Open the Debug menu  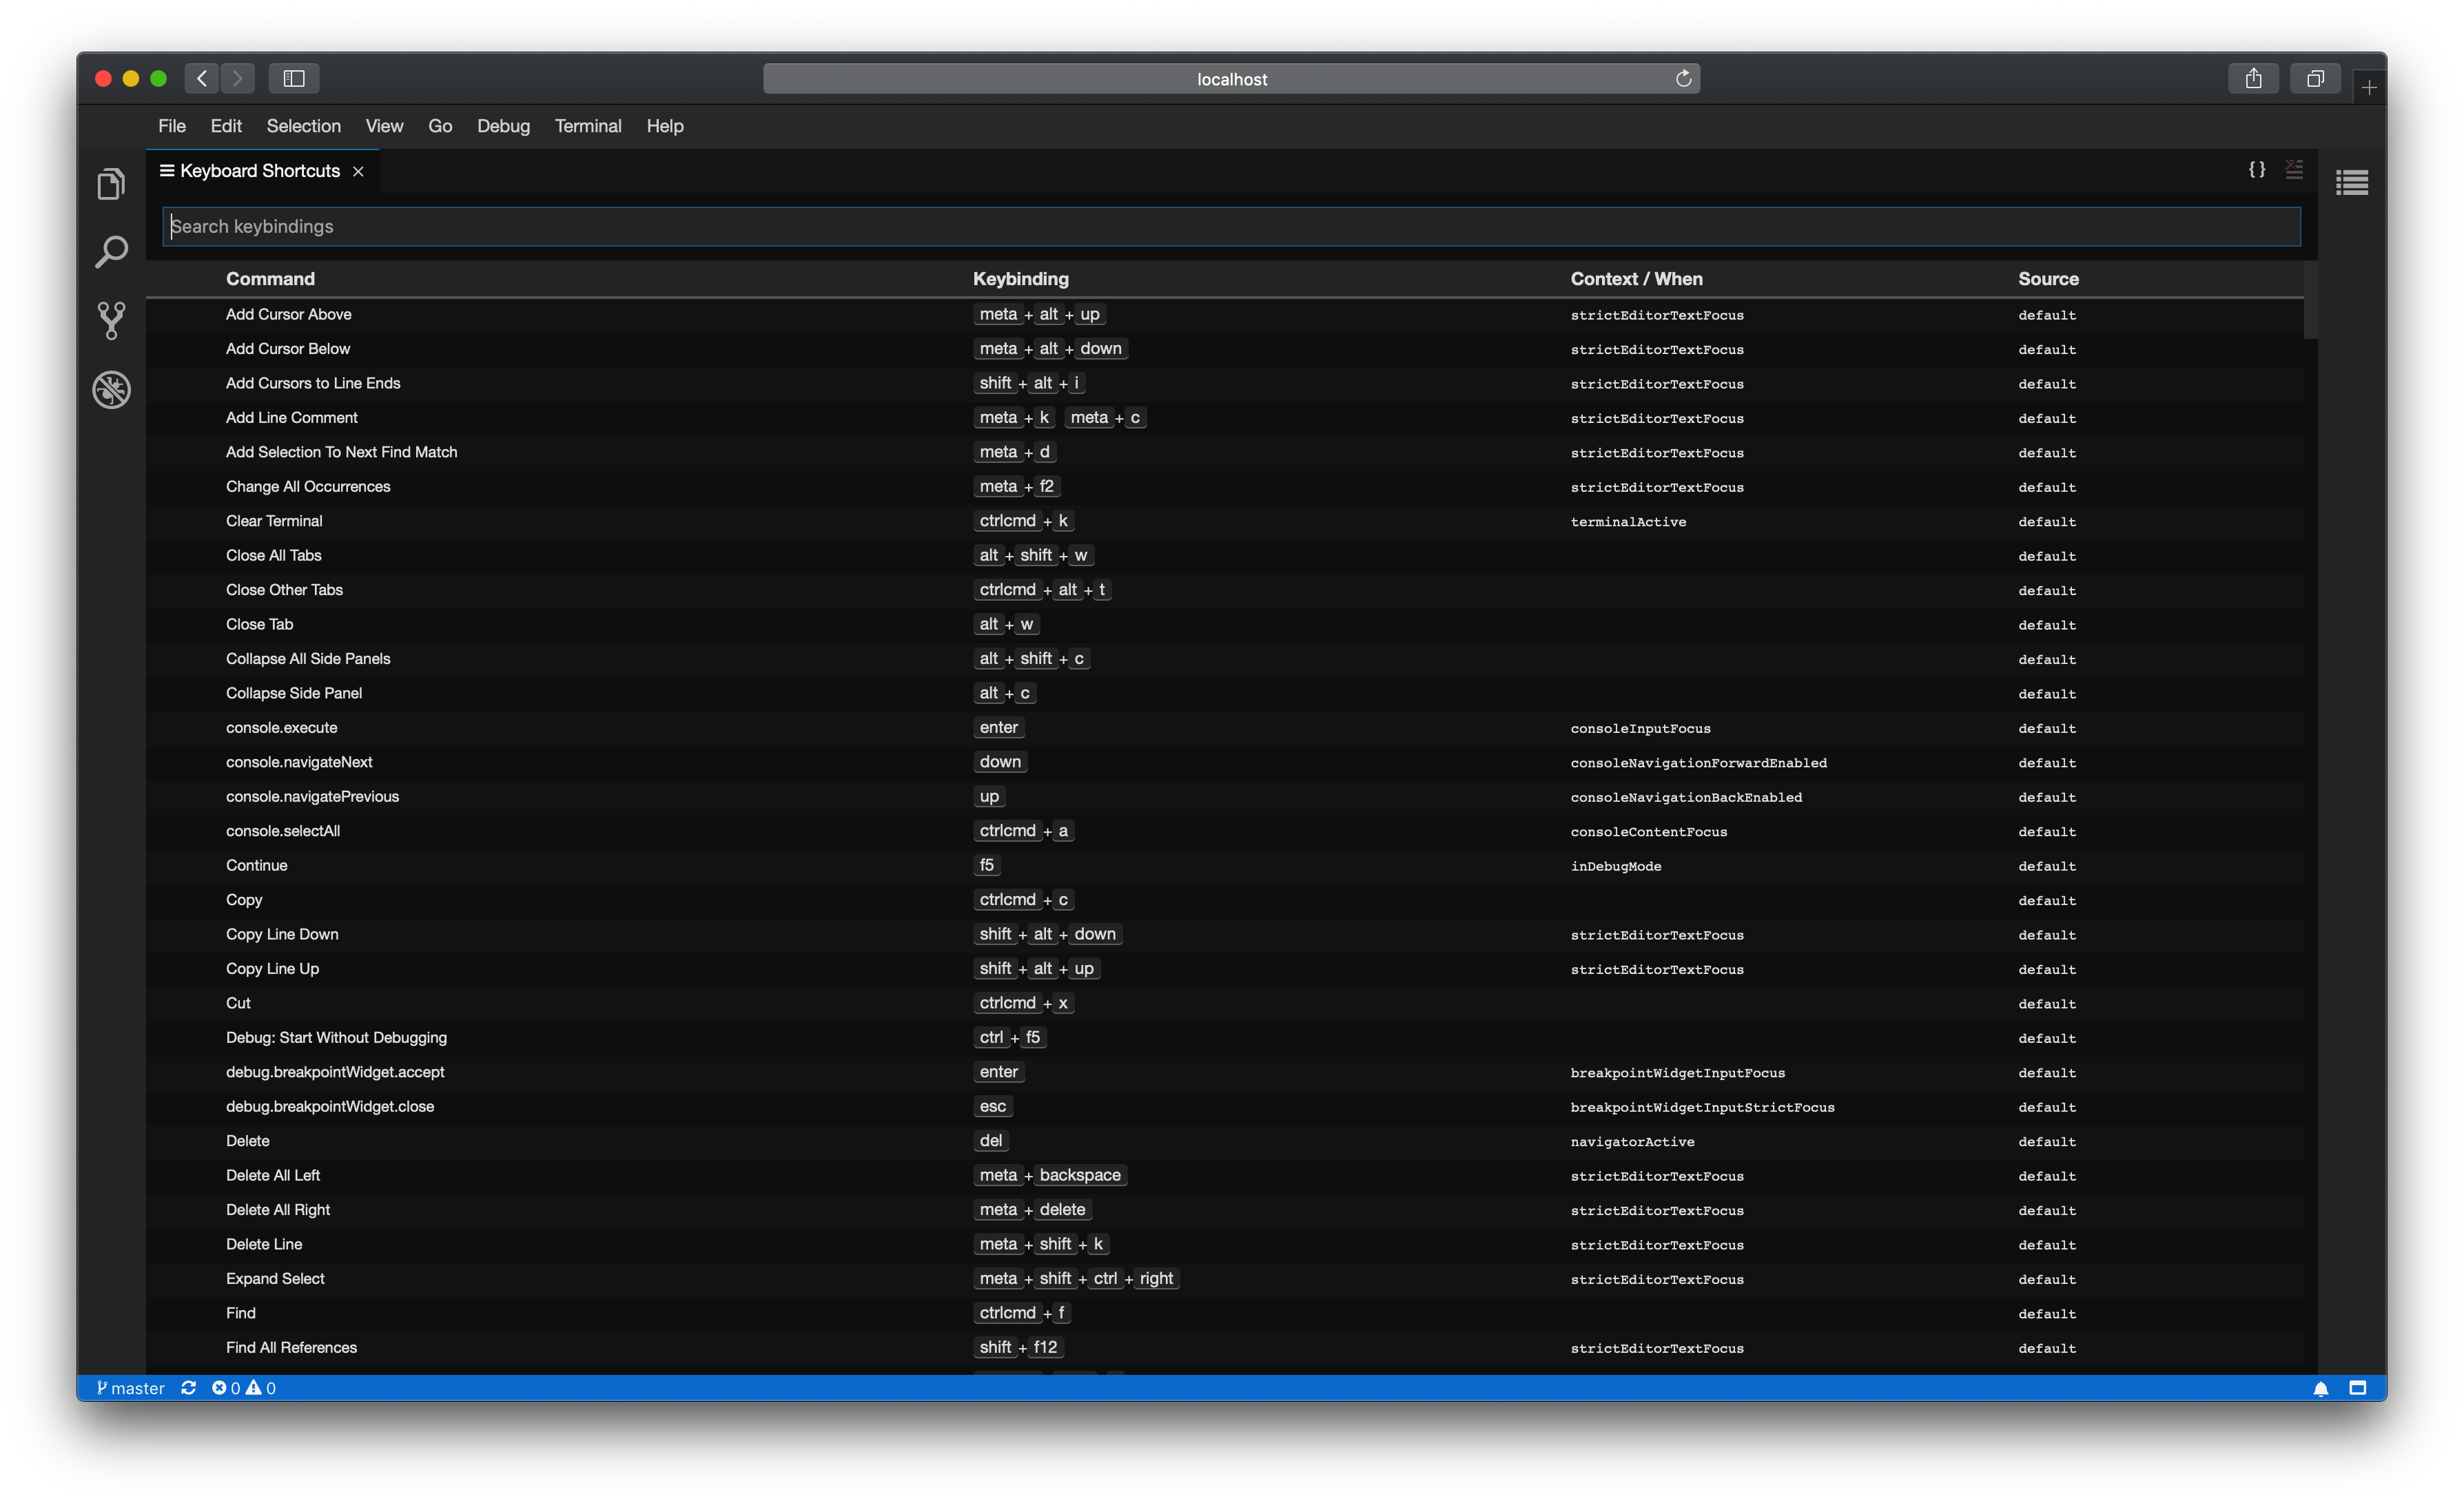[x=503, y=126]
